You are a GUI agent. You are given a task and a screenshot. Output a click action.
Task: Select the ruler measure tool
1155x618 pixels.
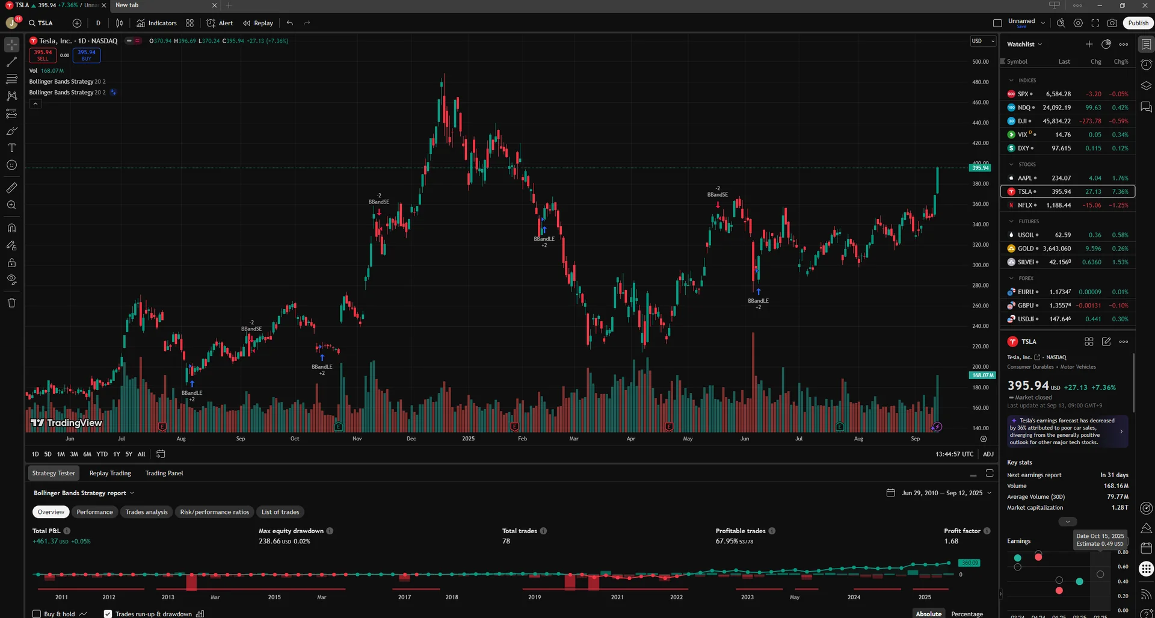click(11, 188)
